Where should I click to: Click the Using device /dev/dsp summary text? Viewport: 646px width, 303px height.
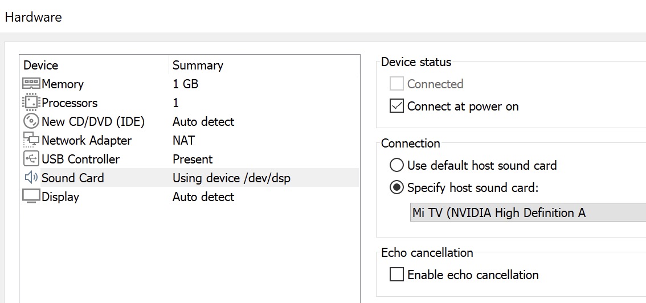231,178
